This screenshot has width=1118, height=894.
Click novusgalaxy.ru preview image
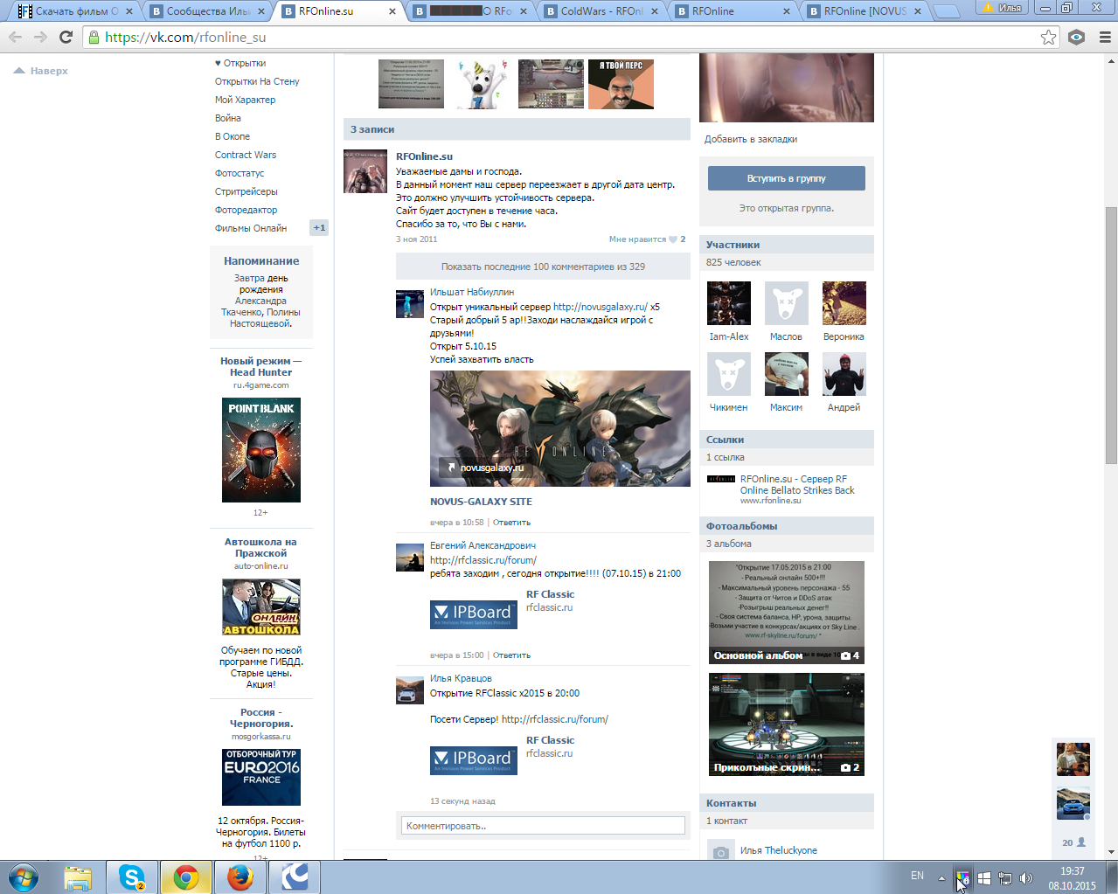(x=560, y=428)
